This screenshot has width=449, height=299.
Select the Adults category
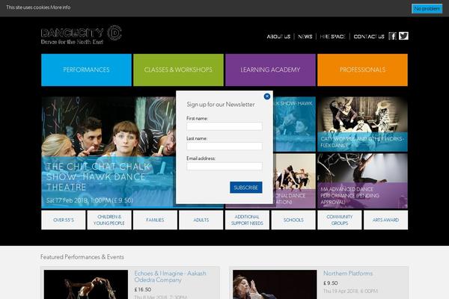click(x=201, y=220)
